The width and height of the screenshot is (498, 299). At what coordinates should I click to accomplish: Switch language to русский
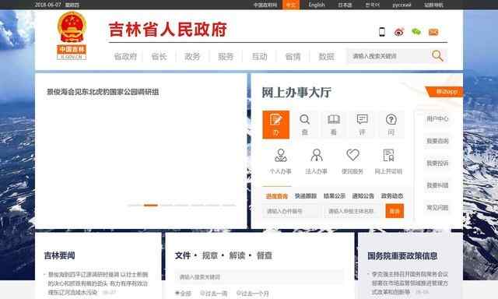click(x=402, y=5)
